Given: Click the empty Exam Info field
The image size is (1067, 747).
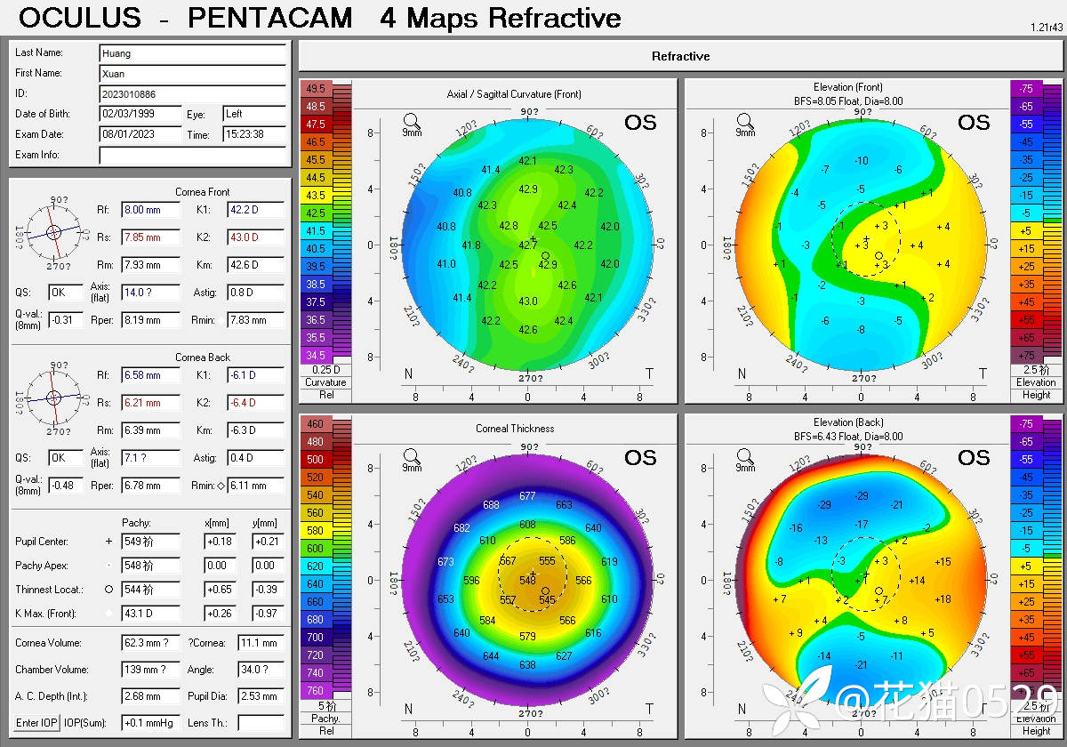Looking at the screenshot, I should pos(193,156).
